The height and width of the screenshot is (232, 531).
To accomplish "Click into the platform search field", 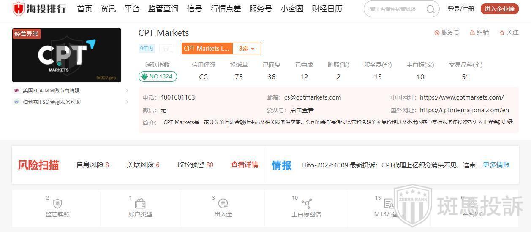I will (x=393, y=9).
